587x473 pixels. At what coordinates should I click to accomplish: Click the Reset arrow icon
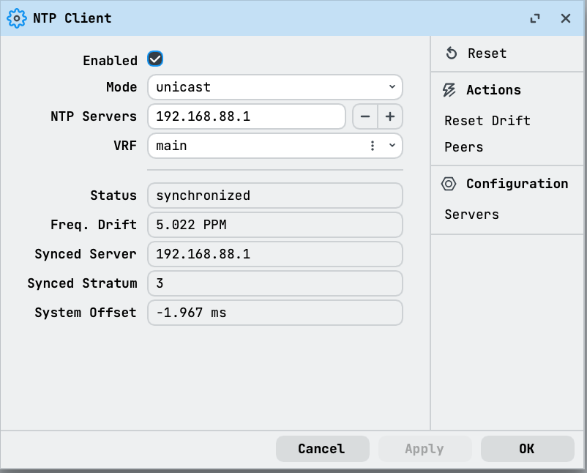(451, 53)
